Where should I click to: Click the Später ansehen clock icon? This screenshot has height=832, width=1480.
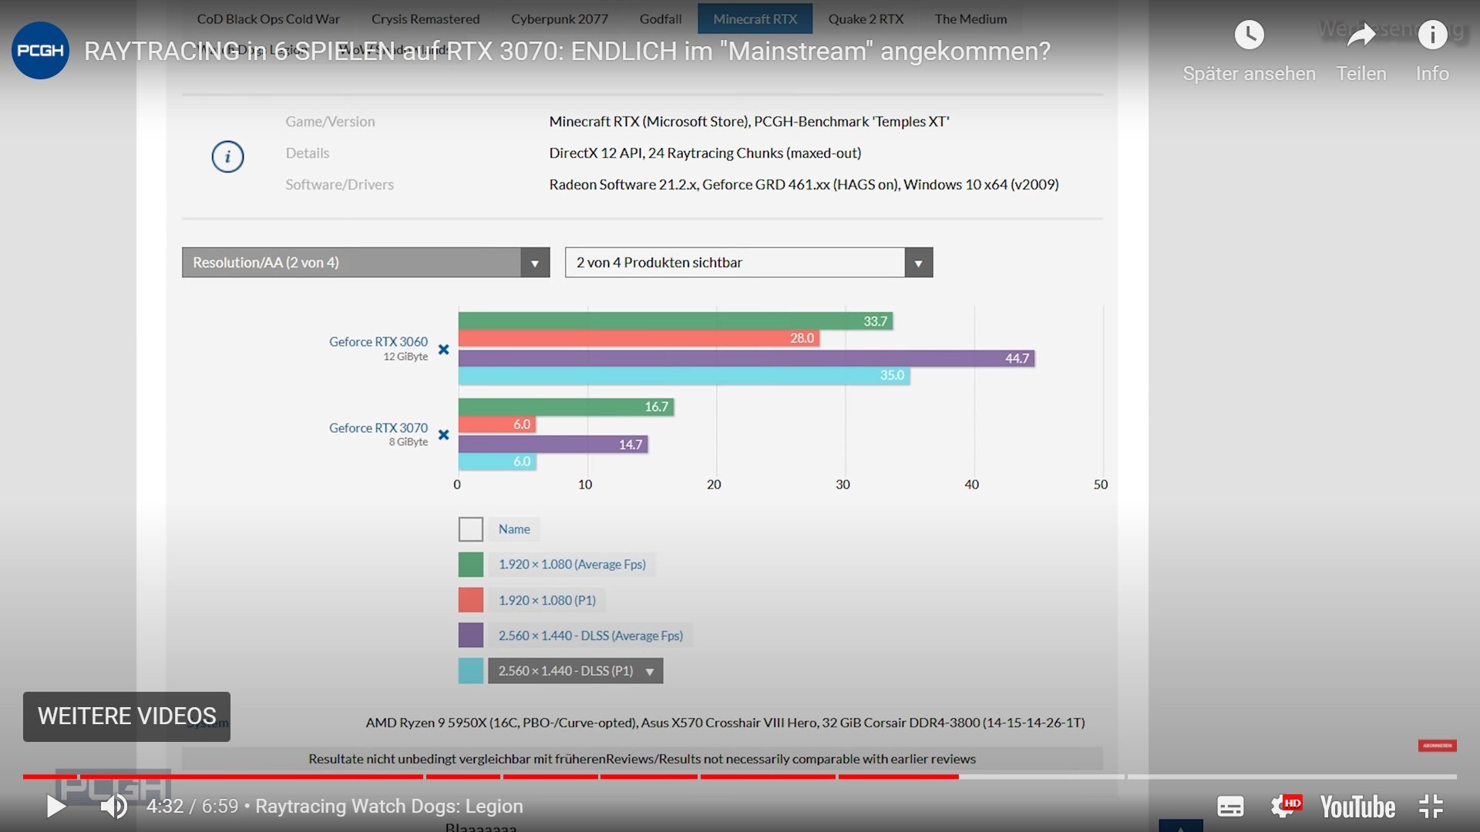pyautogui.click(x=1249, y=35)
